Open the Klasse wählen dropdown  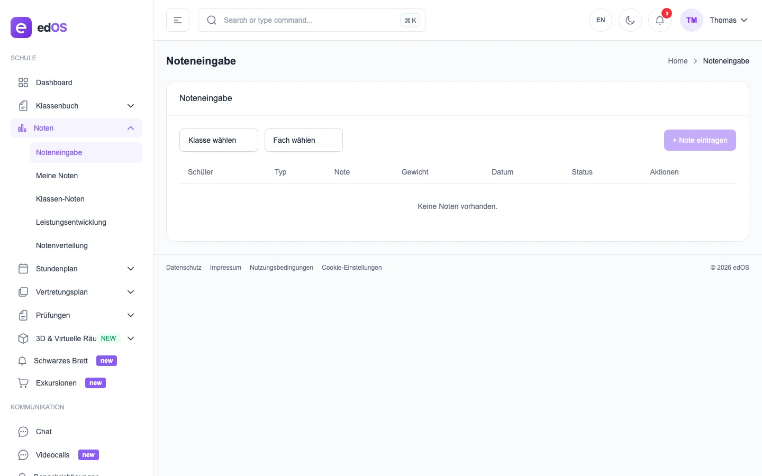click(x=219, y=140)
